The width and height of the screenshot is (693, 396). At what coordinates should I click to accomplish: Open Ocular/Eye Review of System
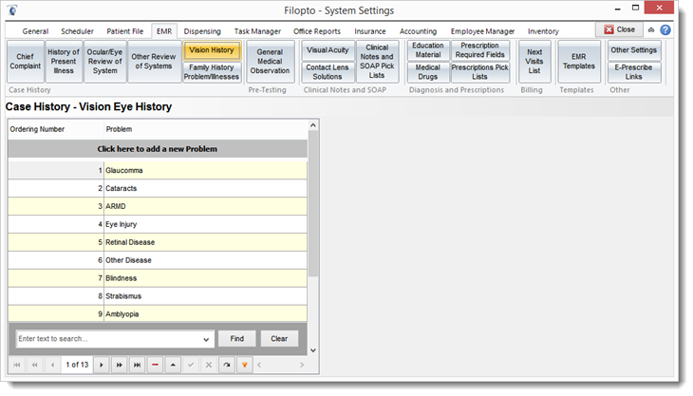[x=104, y=62]
